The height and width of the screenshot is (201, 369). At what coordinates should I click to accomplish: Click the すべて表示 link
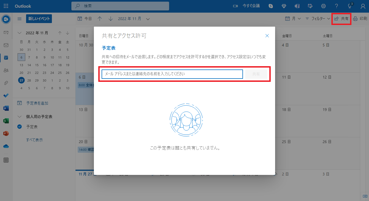[x=34, y=140]
